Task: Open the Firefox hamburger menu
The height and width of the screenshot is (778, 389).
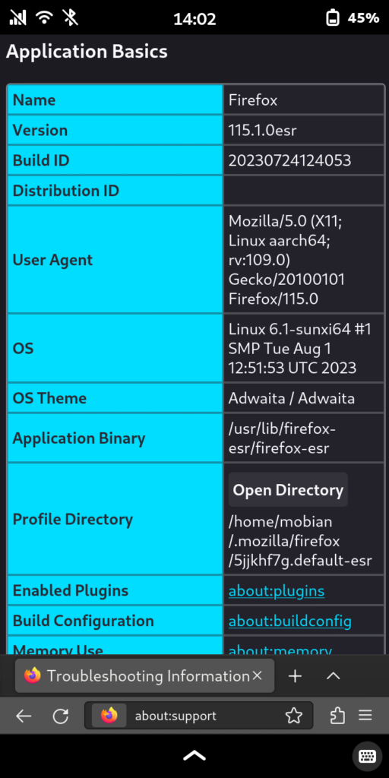Action: click(x=365, y=716)
